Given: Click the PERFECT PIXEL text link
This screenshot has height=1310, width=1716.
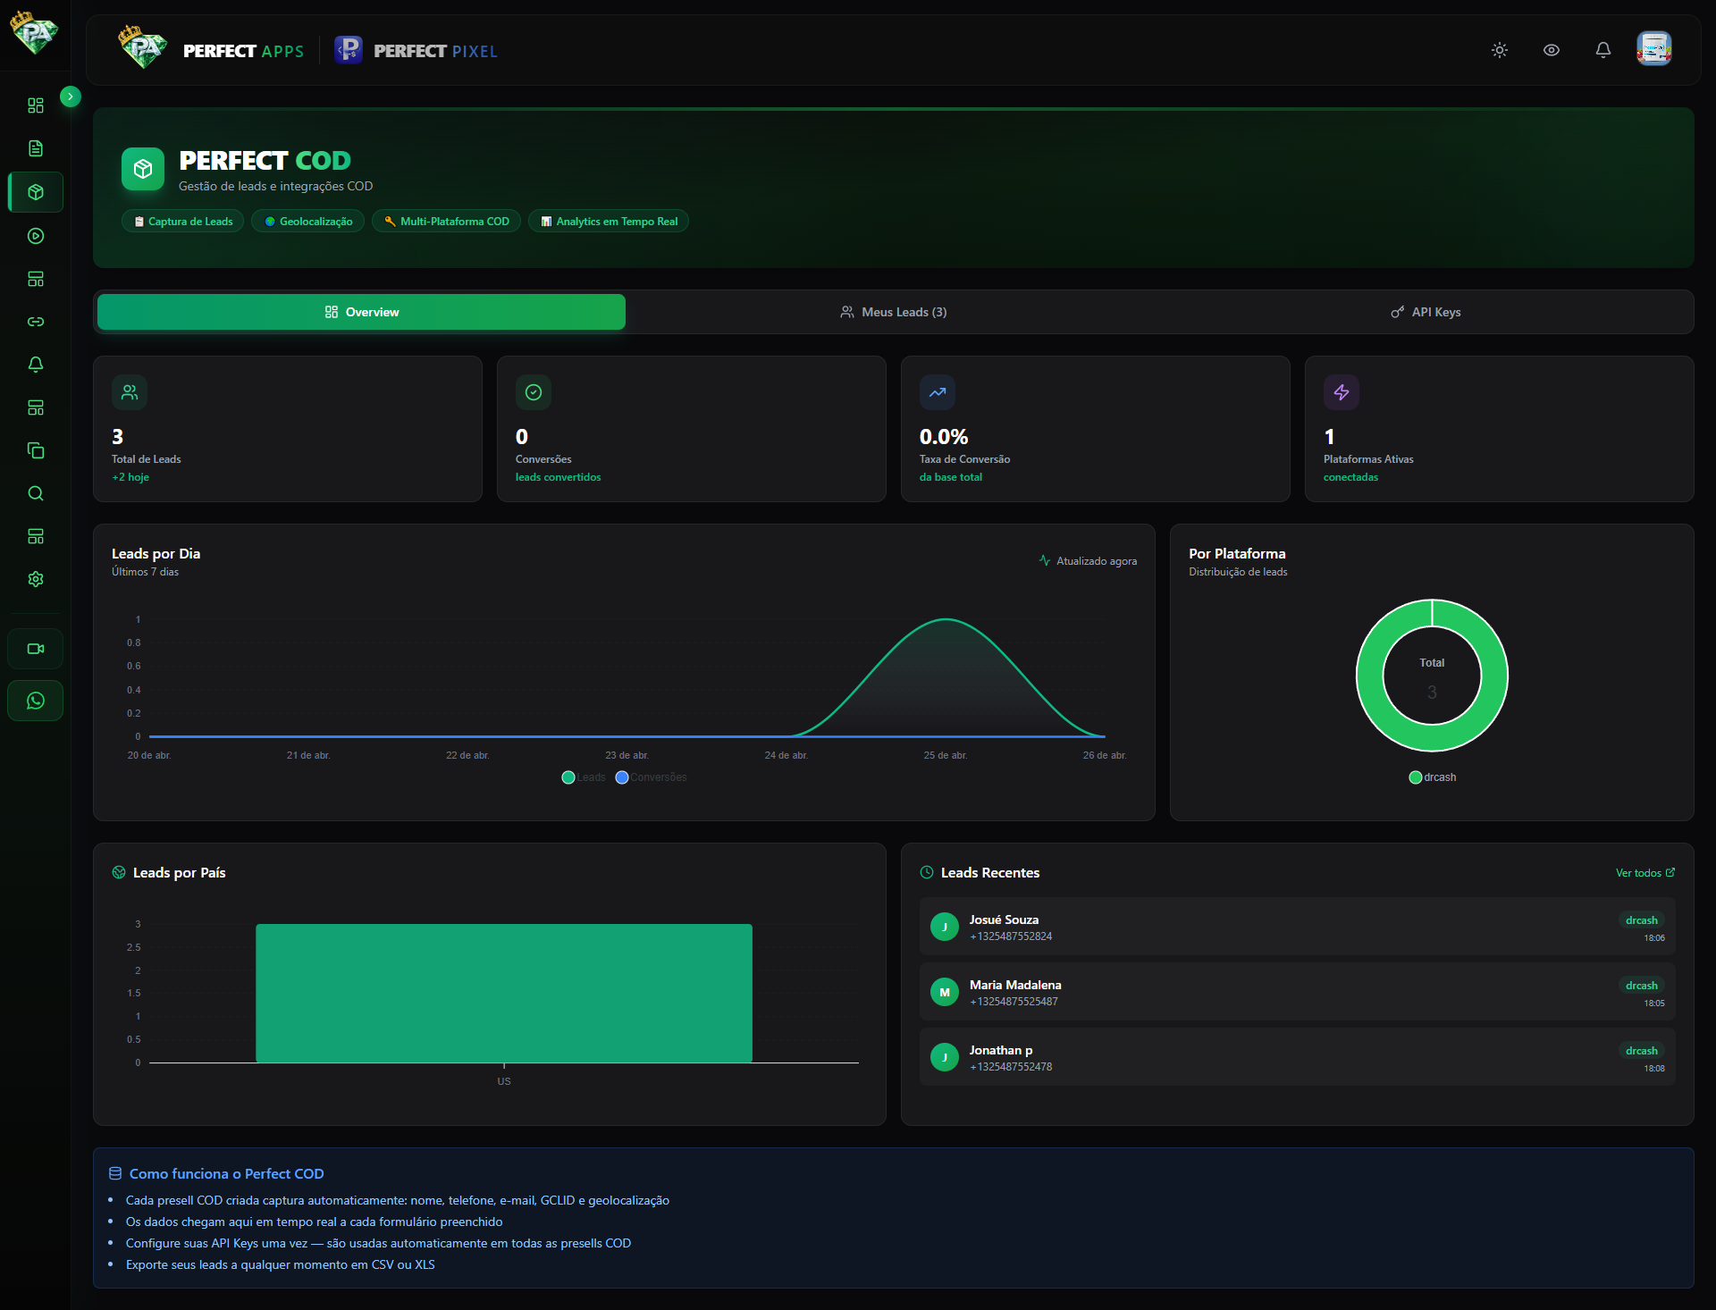Looking at the screenshot, I should coord(435,51).
